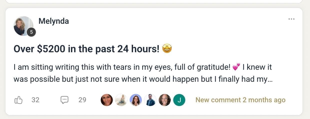This screenshot has width=310, height=119.
Task: Click the level 5 badge
Action: 31,32
